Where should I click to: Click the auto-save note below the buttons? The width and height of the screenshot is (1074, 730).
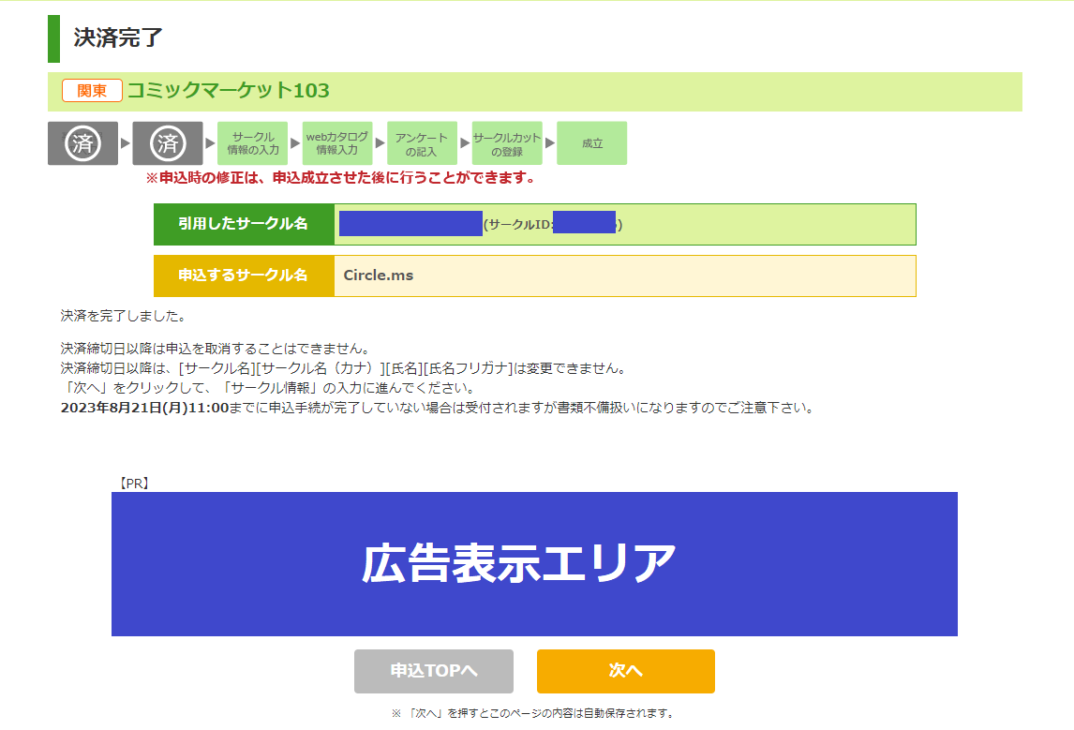point(534,713)
